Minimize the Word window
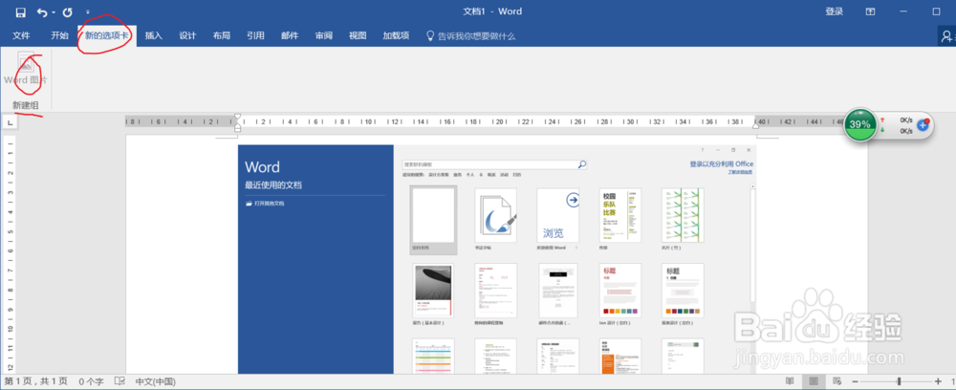The height and width of the screenshot is (390, 956). tap(904, 11)
